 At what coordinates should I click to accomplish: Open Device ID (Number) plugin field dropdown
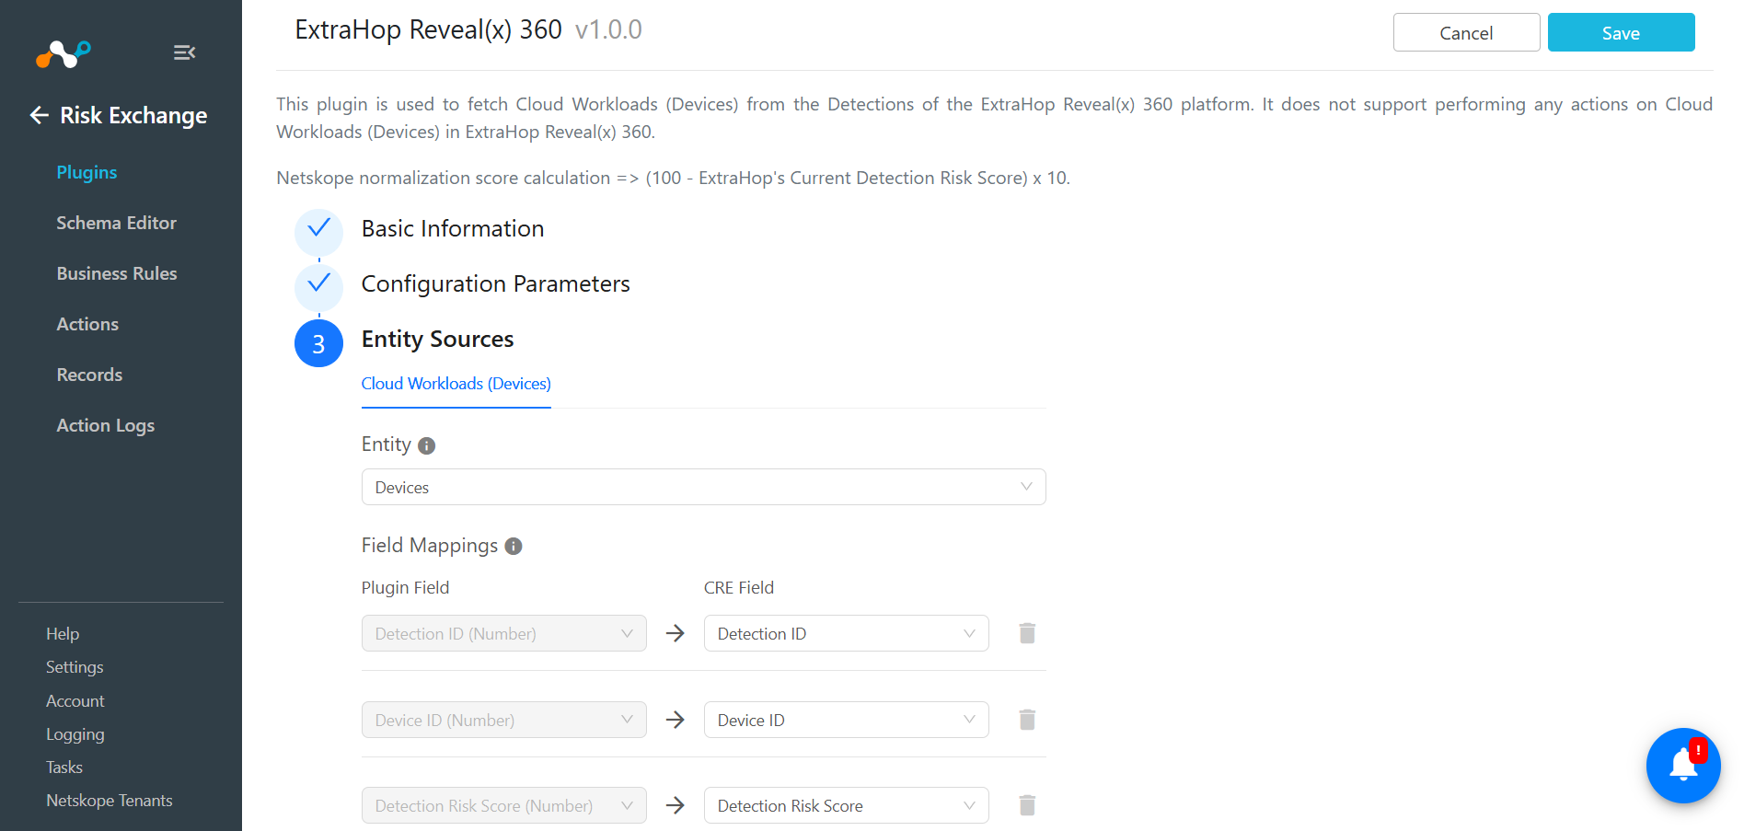pos(503,720)
